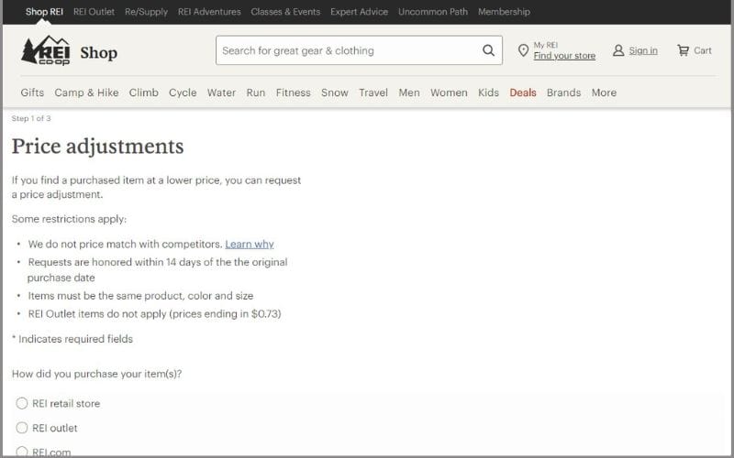
Task: Open Re/Supply in top bar
Action: point(146,12)
